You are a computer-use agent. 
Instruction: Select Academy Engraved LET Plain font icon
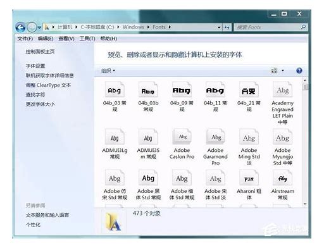click(x=282, y=90)
